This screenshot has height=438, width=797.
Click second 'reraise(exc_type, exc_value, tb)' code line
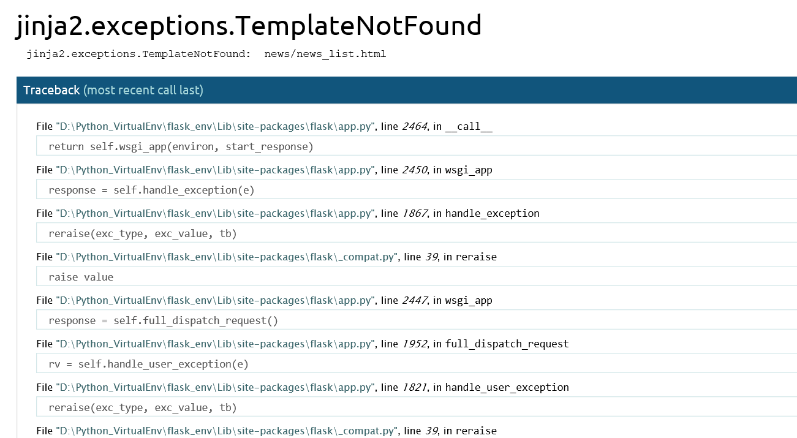point(142,407)
